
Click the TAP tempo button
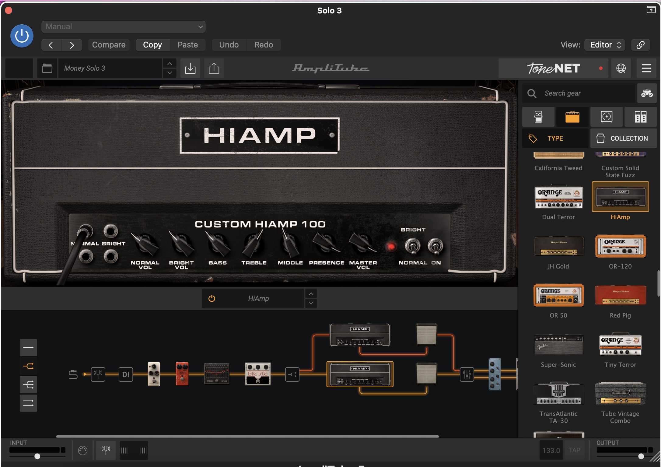point(574,450)
